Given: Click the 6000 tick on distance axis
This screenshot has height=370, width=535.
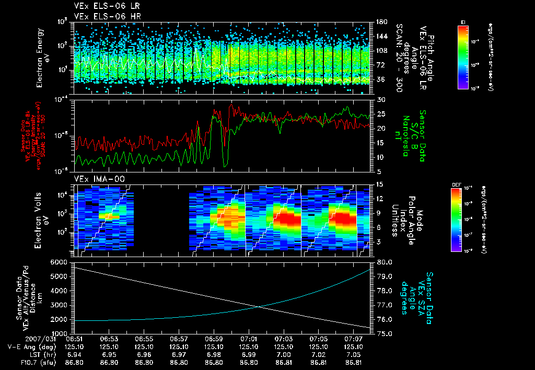Looking at the screenshot, I should point(59,262).
